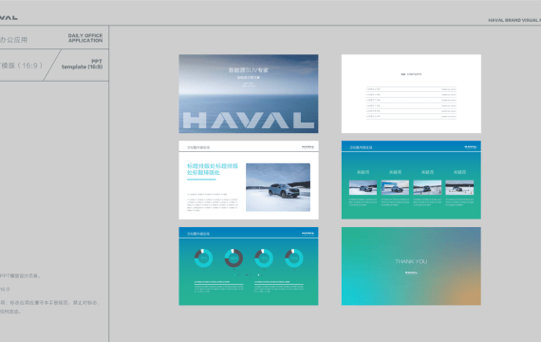Viewport: 541px width, 342px height.
Task: Select the DAILY OFFICE APPLICATION section label
Action: (x=85, y=38)
